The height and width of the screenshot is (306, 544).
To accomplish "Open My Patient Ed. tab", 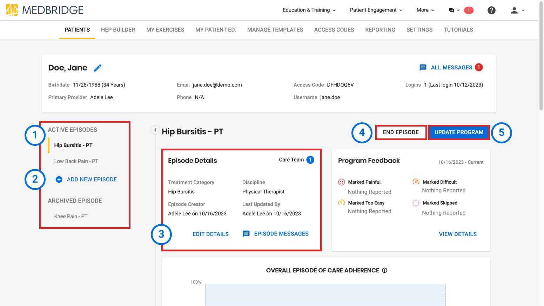I will [x=216, y=30].
